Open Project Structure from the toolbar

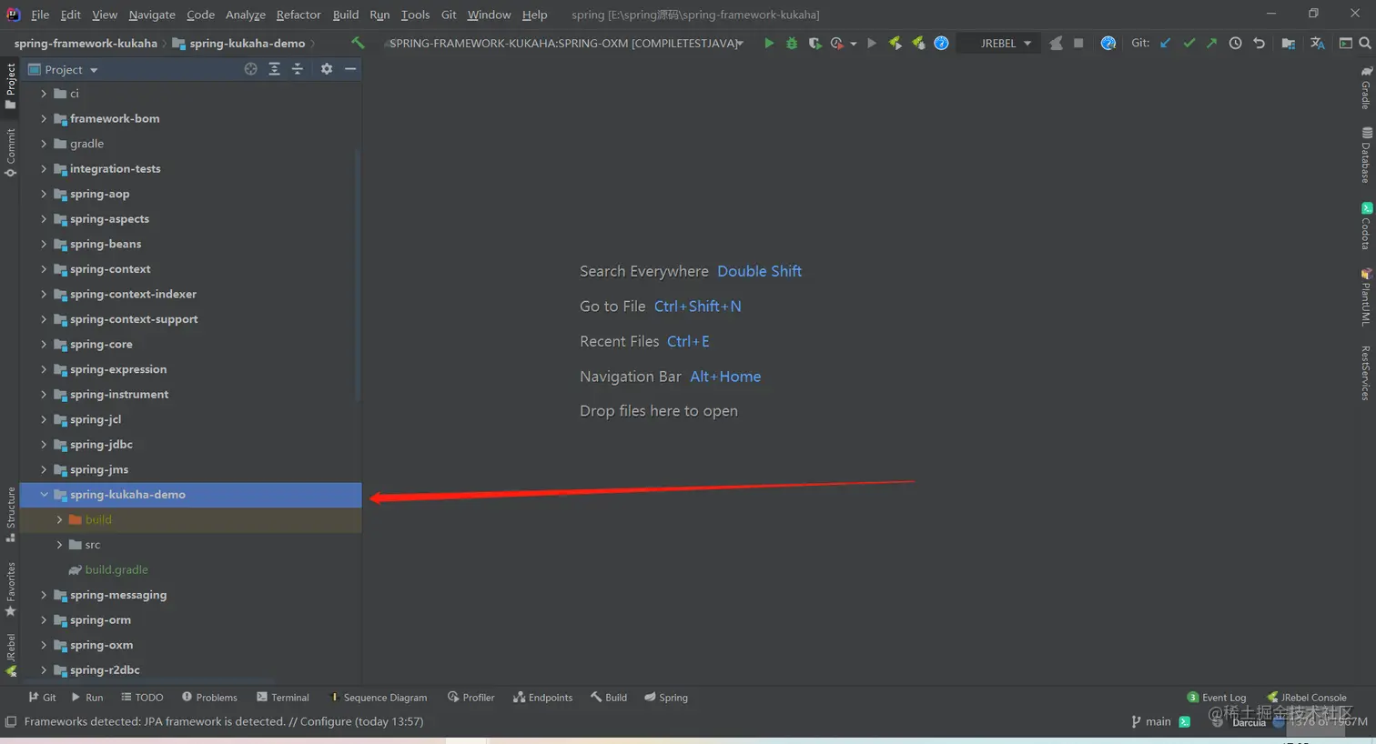[x=1288, y=43]
